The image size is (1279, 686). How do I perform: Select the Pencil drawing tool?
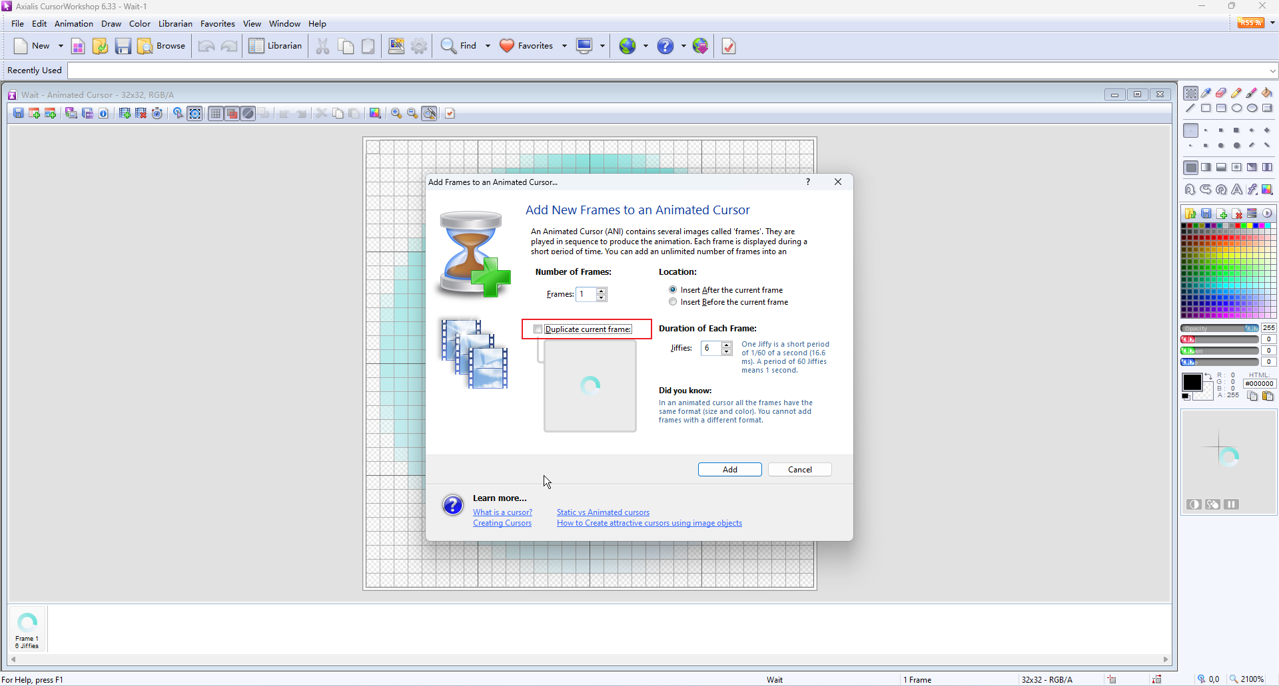point(1236,93)
